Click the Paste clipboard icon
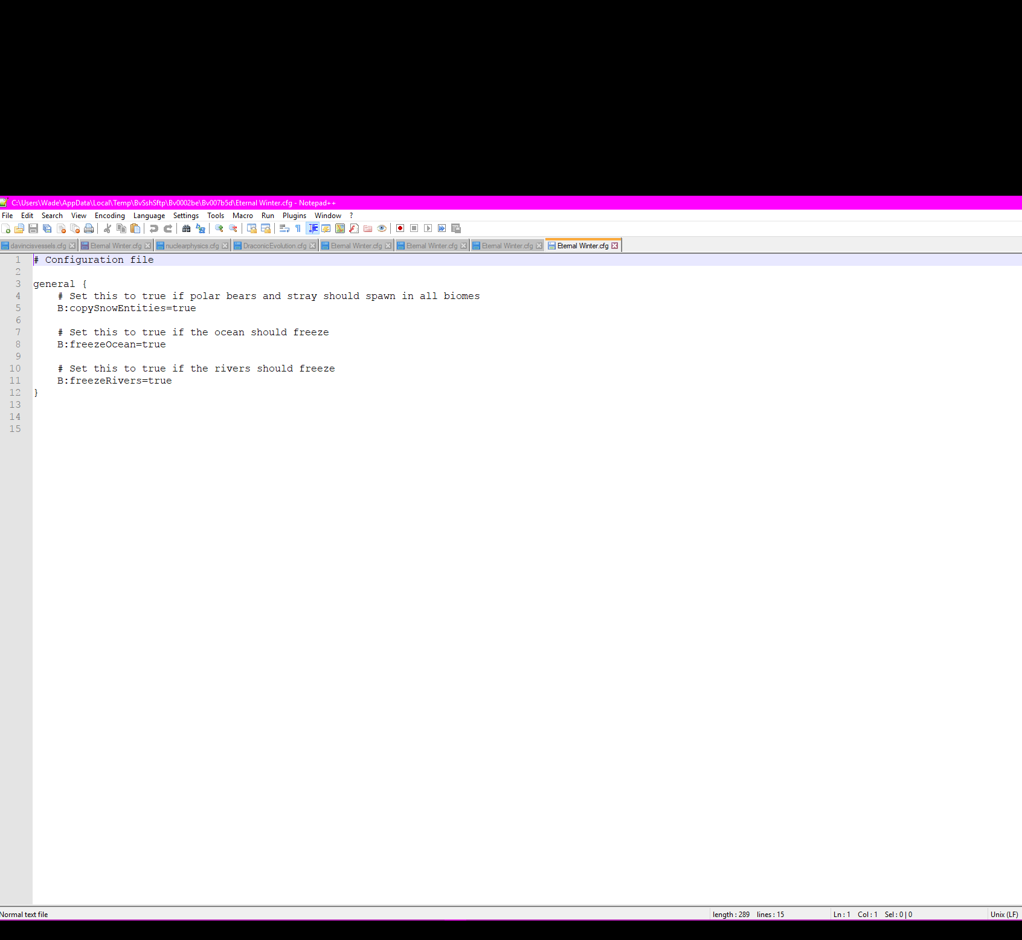Screen dimensions: 1022x940 click(135, 228)
